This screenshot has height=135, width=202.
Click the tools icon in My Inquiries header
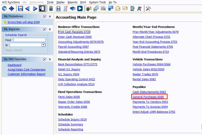tap(45, 29)
